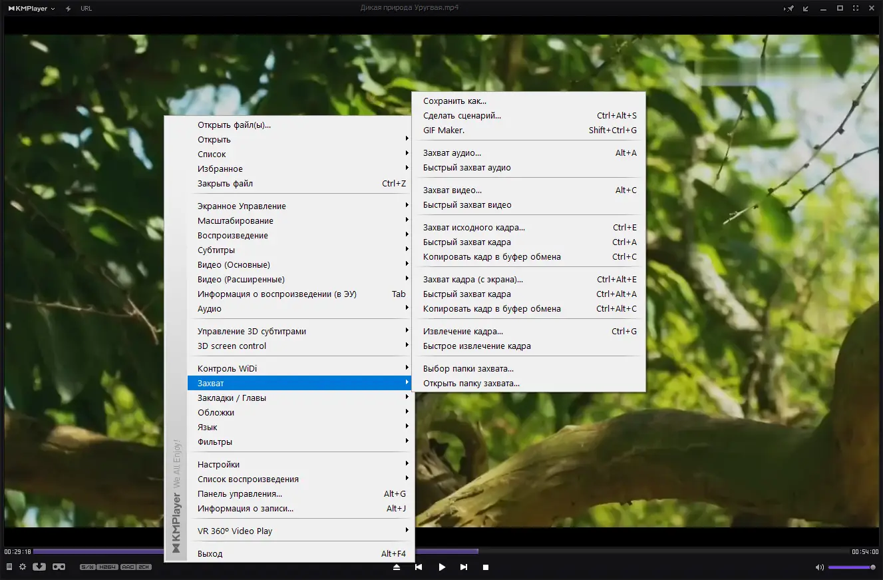Open the settings gear icon
883x580 pixels.
(x=23, y=567)
